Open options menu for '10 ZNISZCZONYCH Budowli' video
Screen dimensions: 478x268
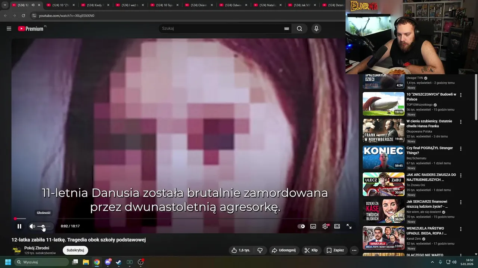click(461, 95)
